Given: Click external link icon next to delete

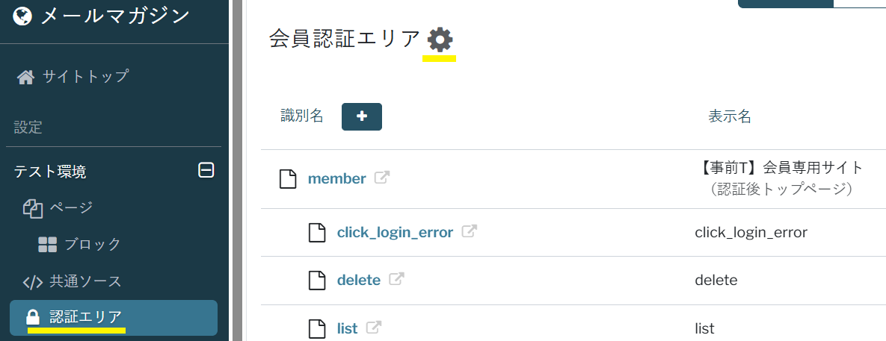Looking at the screenshot, I should [396, 280].
